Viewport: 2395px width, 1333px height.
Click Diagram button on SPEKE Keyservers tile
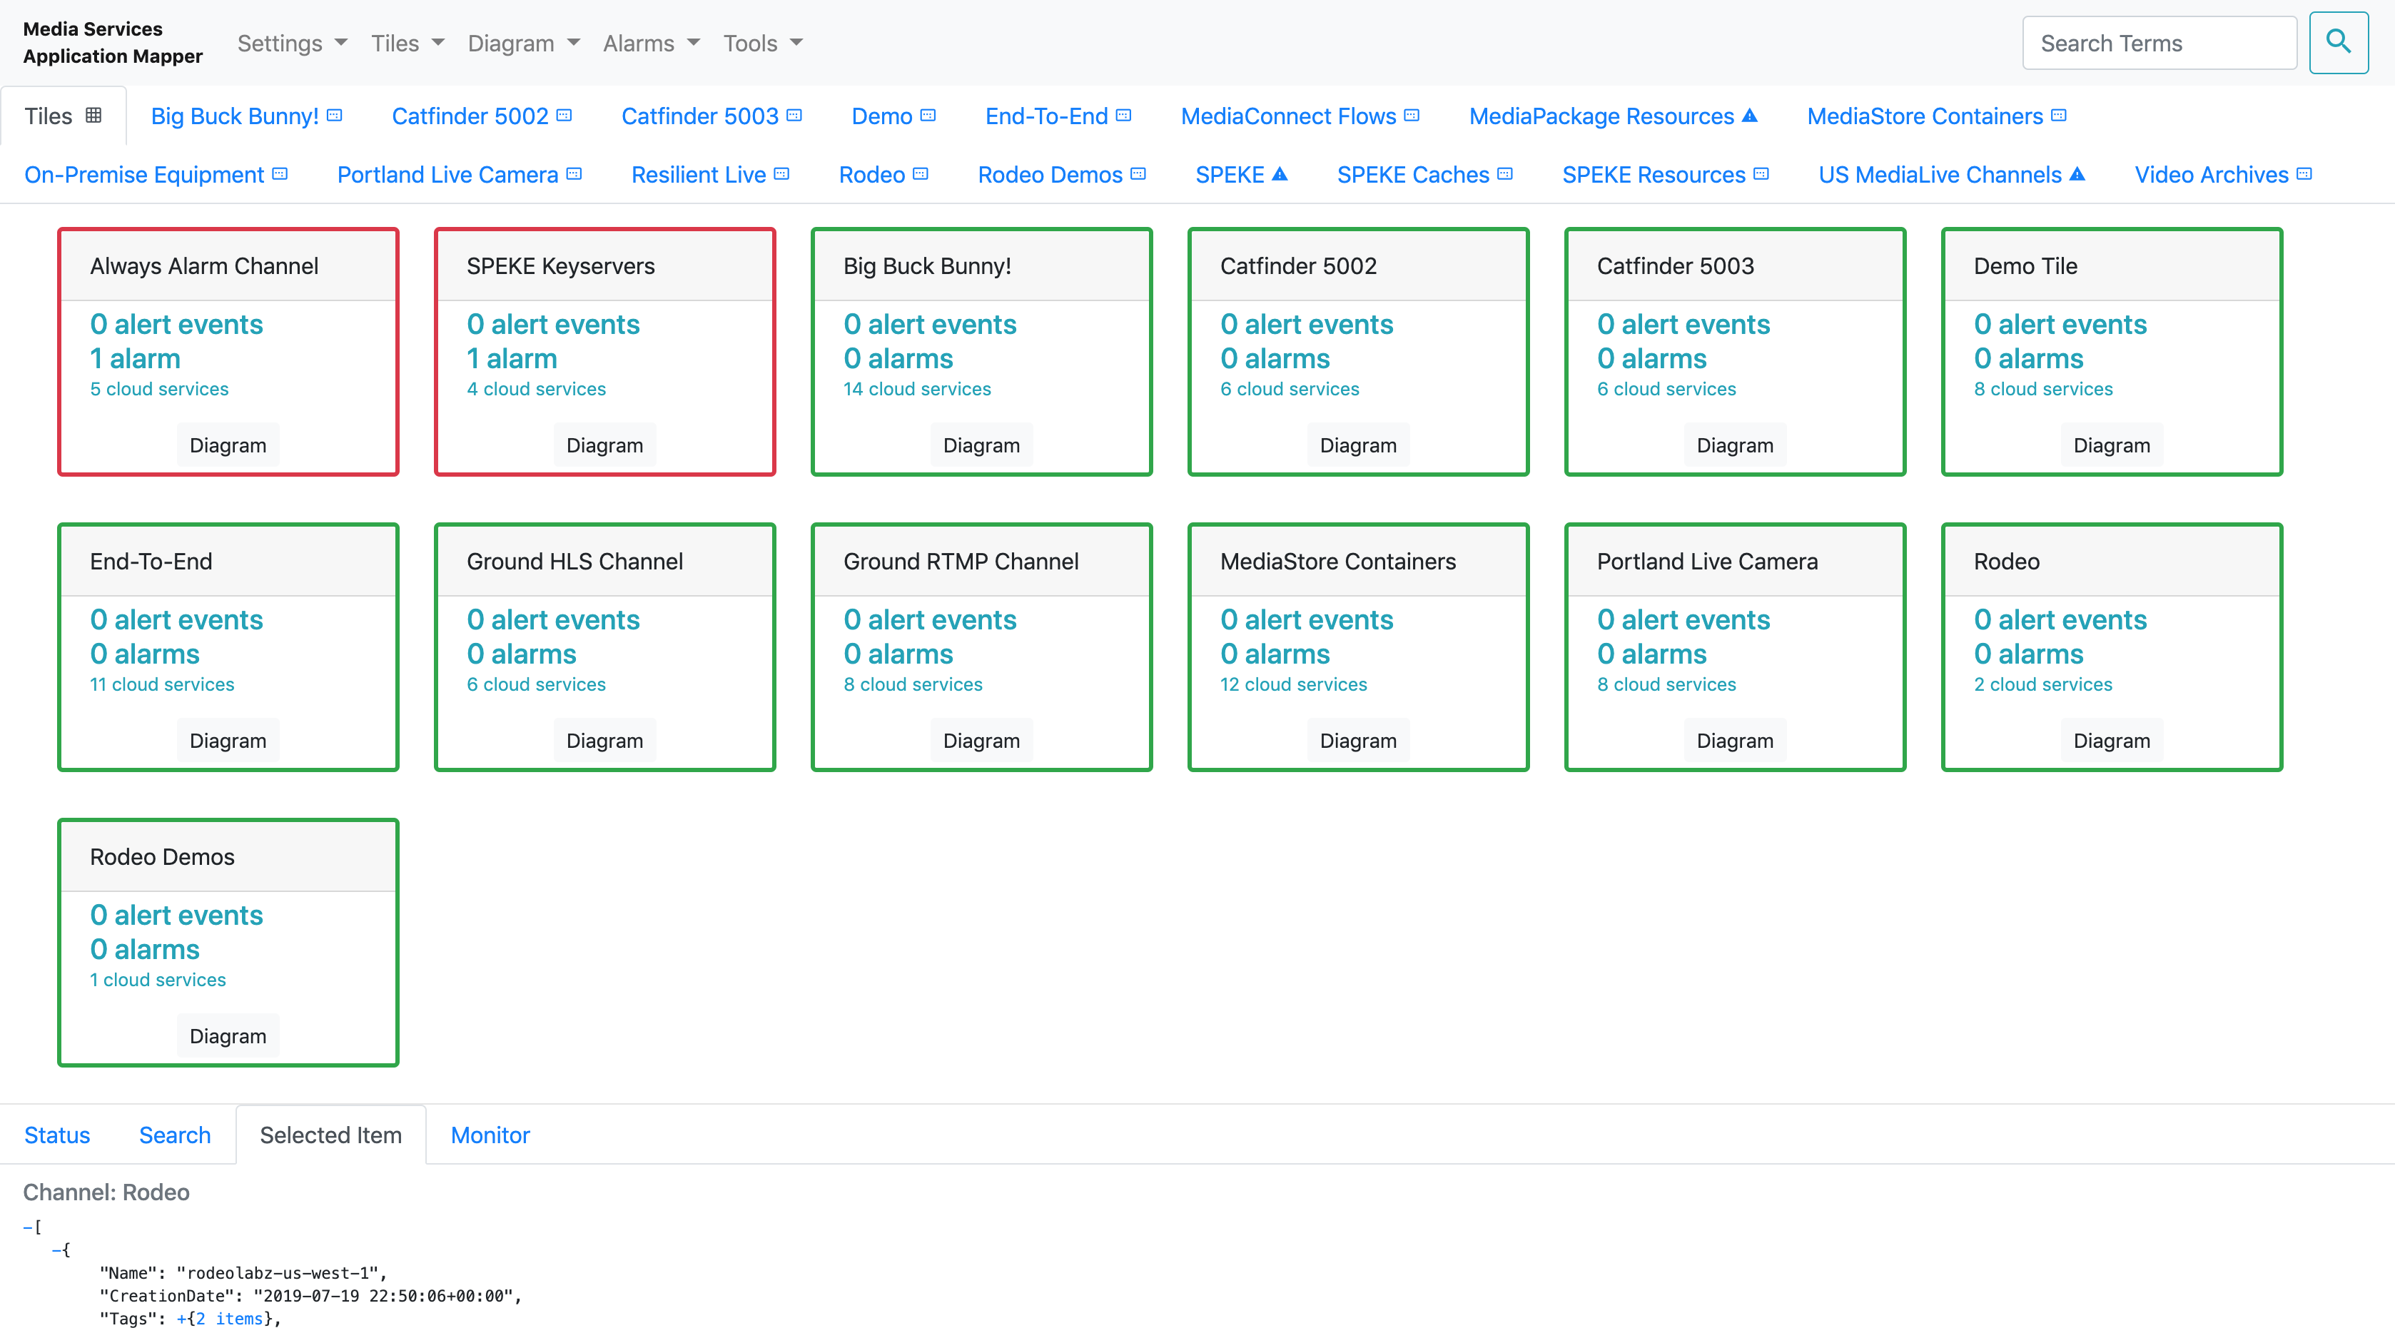604,445
